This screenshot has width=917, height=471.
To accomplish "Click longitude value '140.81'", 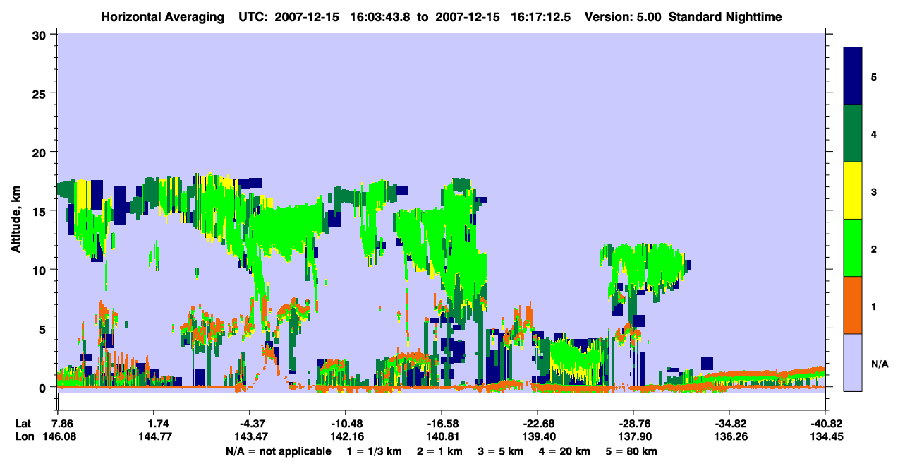I will coord(442,436).
